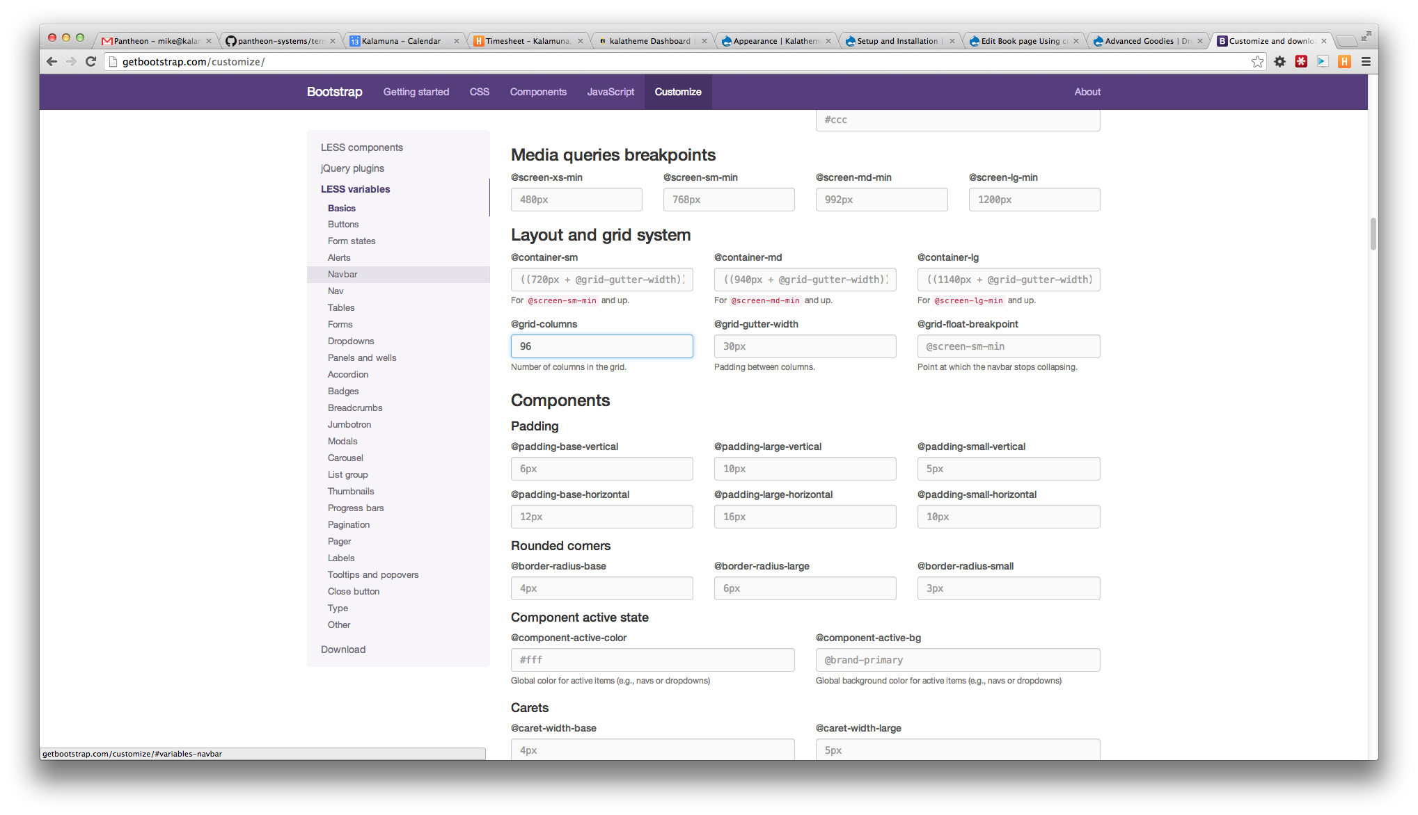Click the bookmark/star icon in address bar
Screen dimensions: 1418x815
click(1256, 61)
